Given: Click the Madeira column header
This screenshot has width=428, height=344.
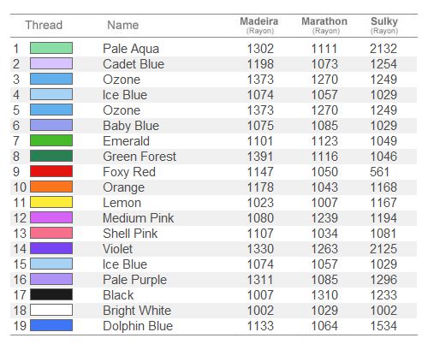Looking at the screenshot, I should [x=259, y=25].
